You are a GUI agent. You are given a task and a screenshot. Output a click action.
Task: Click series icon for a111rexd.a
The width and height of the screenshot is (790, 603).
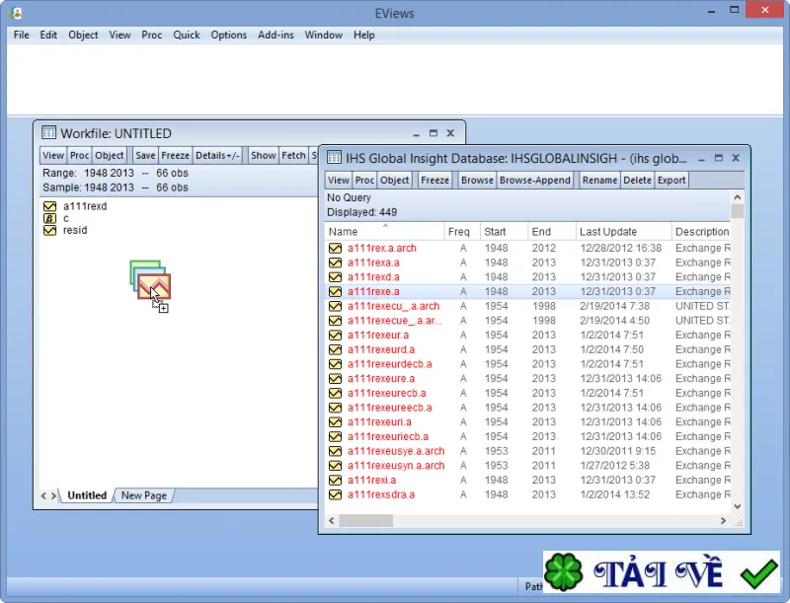pyautogui.click(x=335, y=277)
